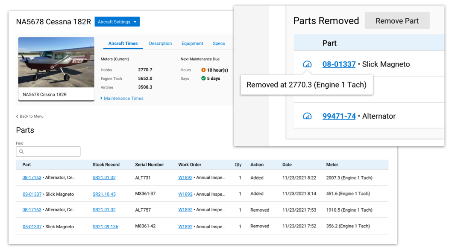Expand the Maintenance Times section

tap(124, 98)
